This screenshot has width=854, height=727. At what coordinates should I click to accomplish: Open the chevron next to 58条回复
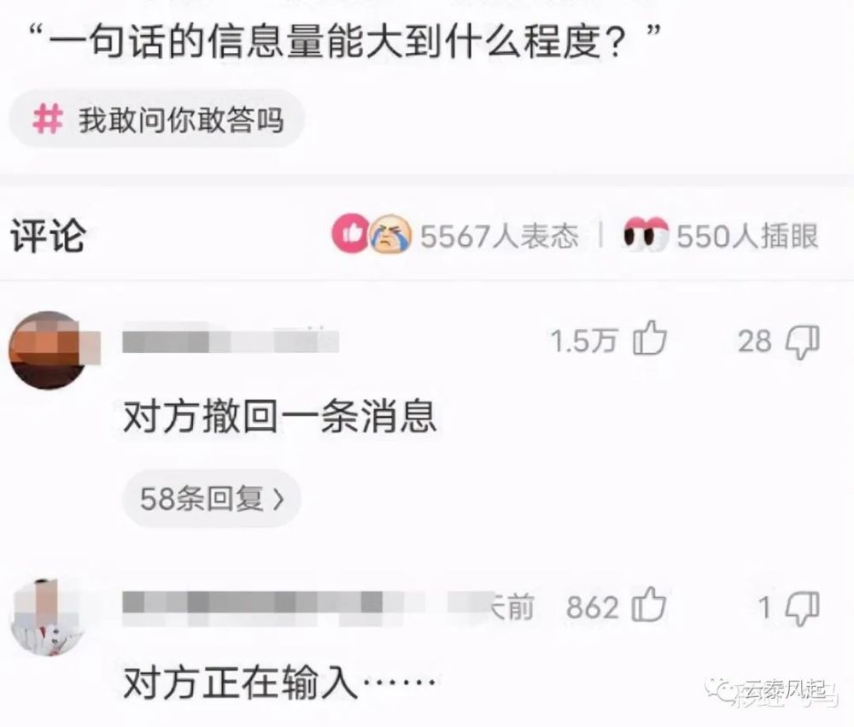pyautogui.click(x=279, y=499)
